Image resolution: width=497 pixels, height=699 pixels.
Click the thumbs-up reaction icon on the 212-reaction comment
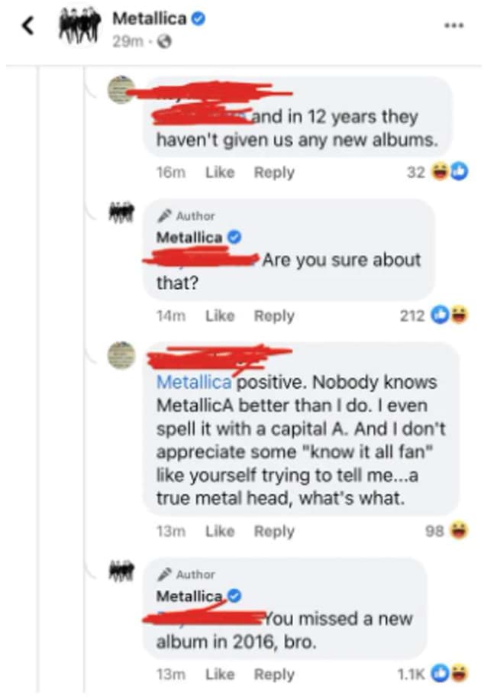[441, 315]
